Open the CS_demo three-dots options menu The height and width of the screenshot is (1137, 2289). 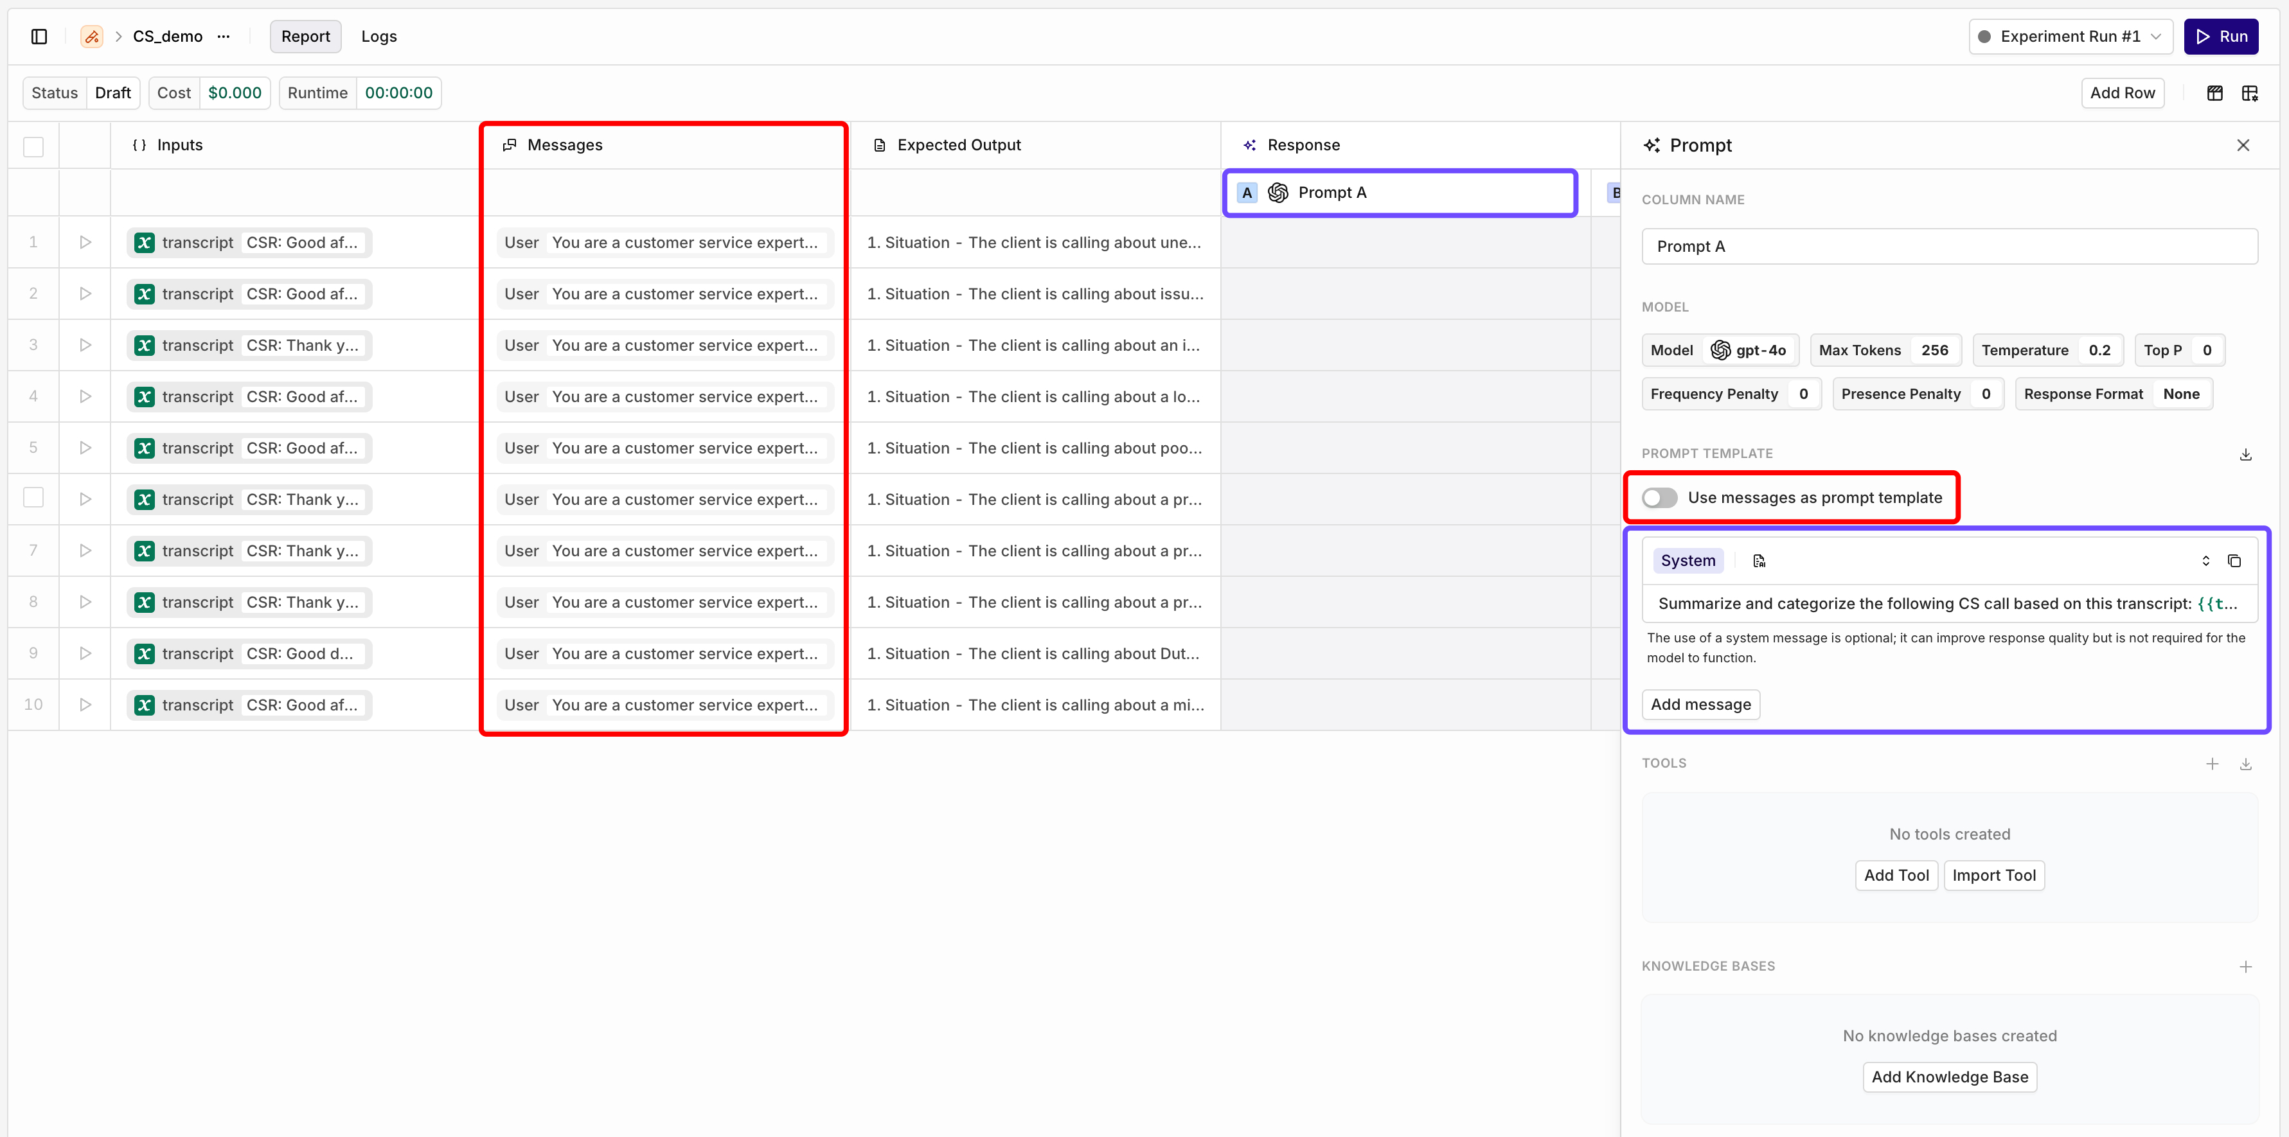[x=224, y=37]
